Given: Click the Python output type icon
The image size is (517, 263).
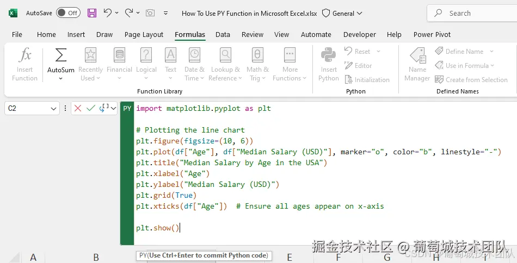Looking at the screenshot, I should pyautogui.click(x=104, y=108).
